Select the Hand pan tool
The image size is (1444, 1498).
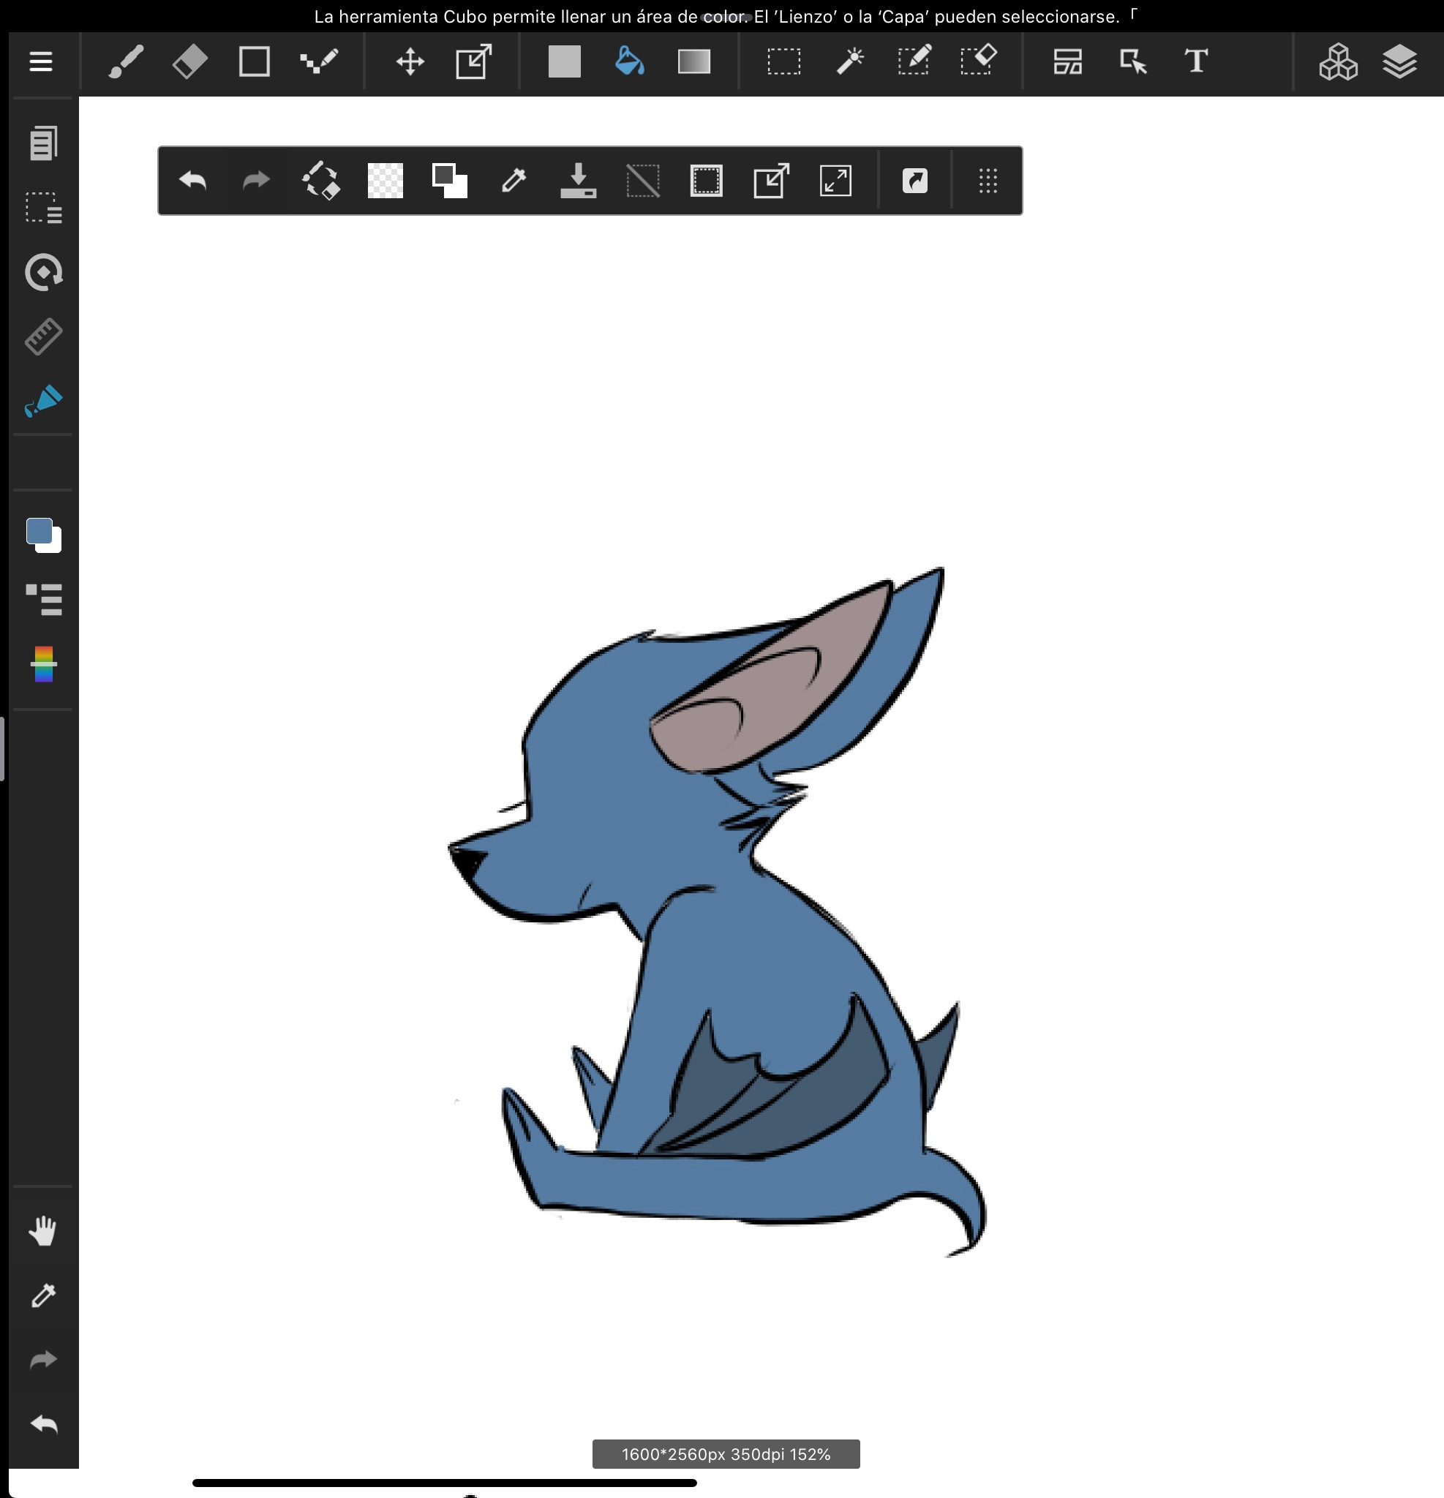[44, 1230]
